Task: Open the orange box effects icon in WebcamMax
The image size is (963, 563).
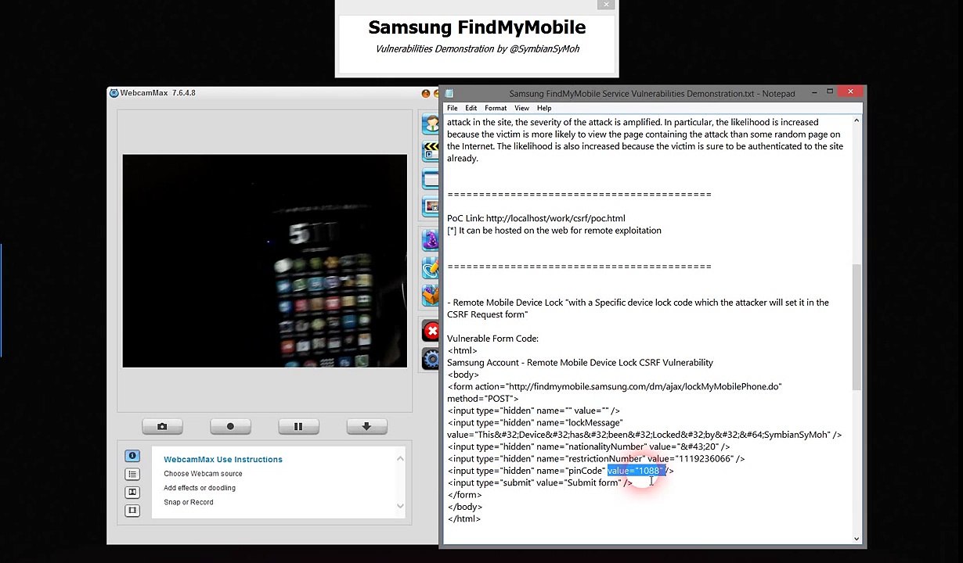Action: [x=431, y=296]
